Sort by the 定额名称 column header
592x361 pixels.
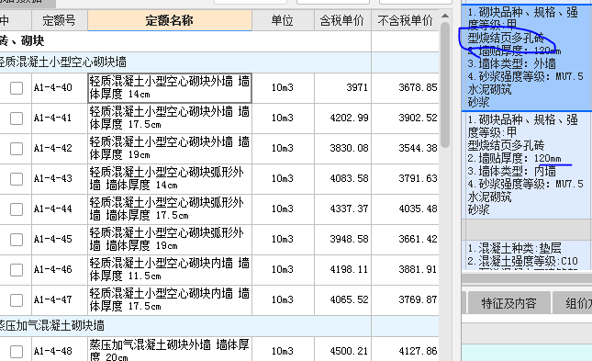pyautogui.click(x=170, y=20)
